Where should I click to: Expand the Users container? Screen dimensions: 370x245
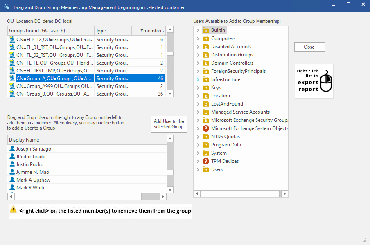197,169
